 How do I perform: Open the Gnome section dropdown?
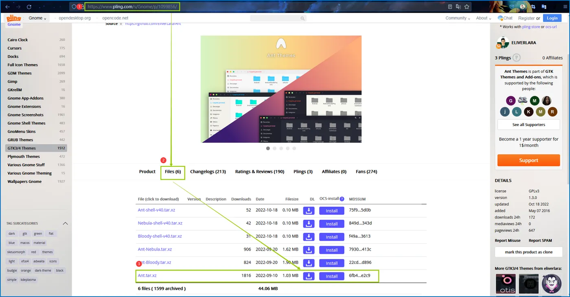pyautogui.click(x=37, y=18)
